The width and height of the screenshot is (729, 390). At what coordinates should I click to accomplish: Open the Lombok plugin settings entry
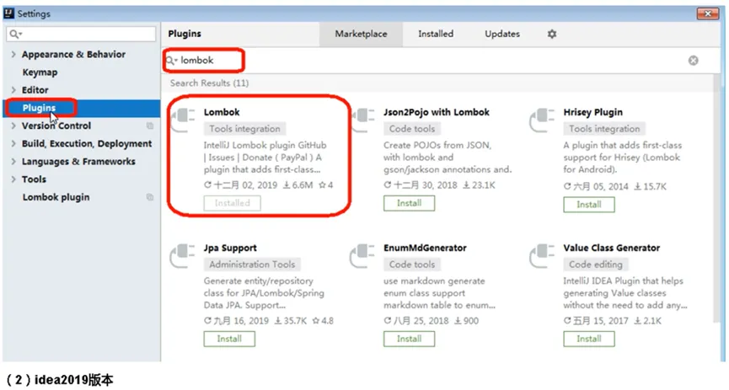coord(56,197)
